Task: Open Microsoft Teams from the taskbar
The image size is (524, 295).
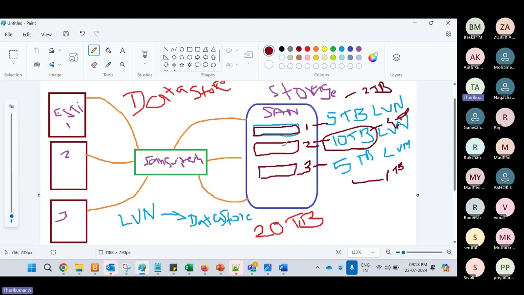Action: click(252, 268)
